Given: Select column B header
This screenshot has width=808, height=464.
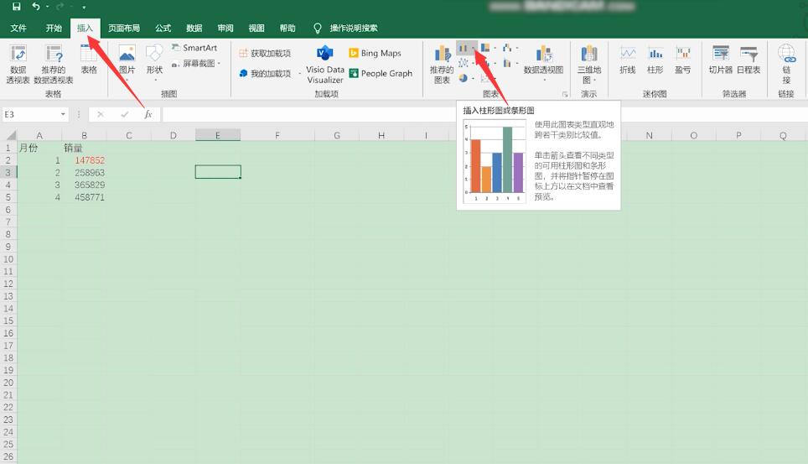Looking at the screenshot, I should pyautogui.click(x=84, y=135).
